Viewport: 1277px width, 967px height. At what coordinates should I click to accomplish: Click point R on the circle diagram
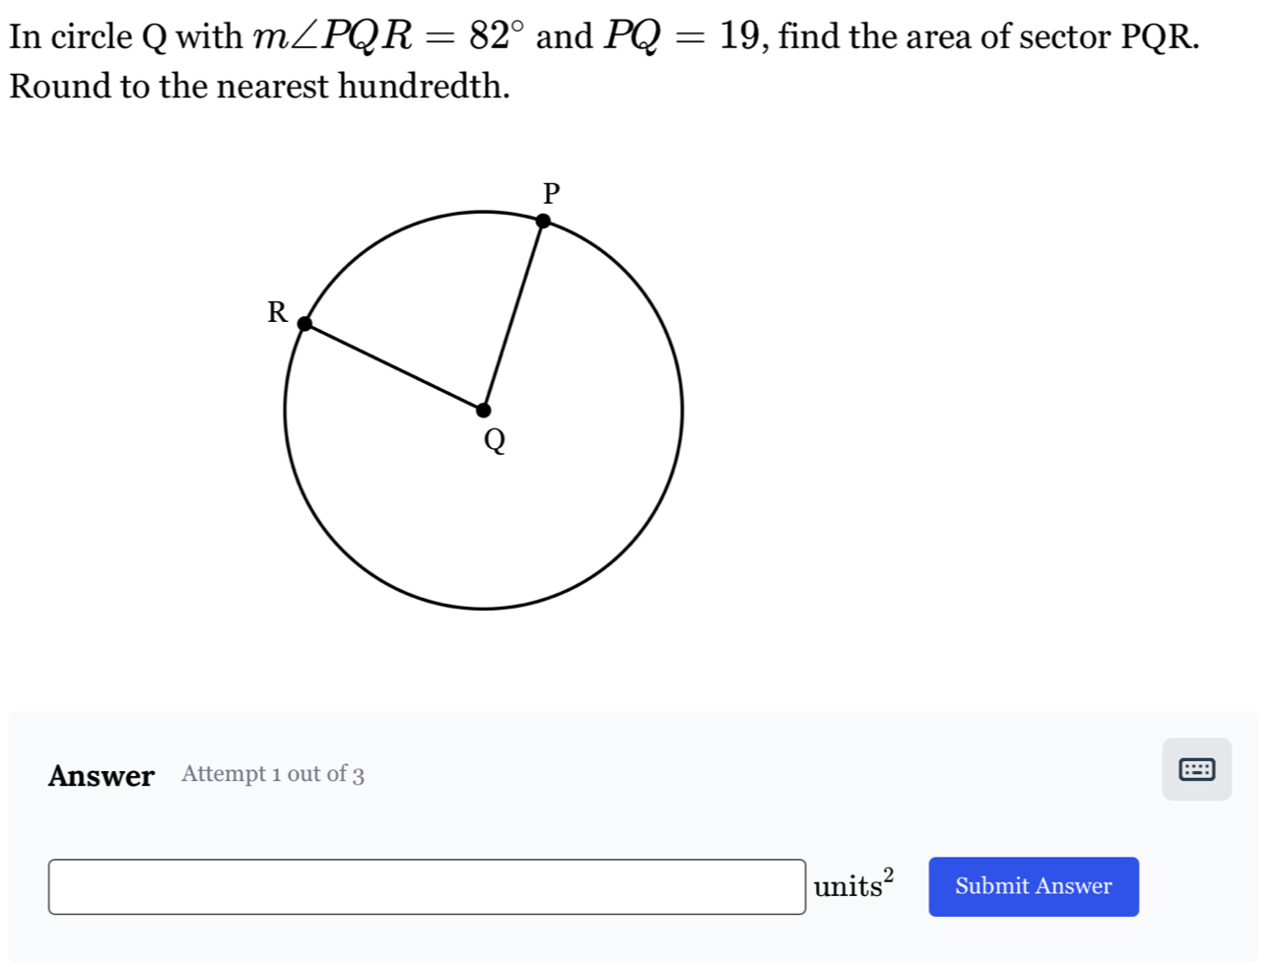pos(305,324)
